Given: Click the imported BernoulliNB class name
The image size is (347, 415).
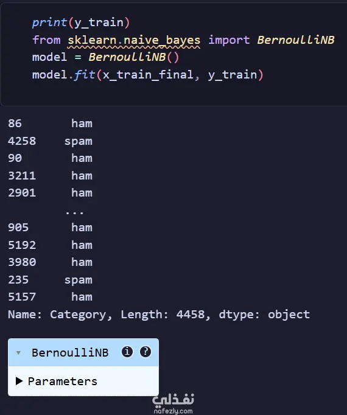Looking at the screenshot, I should (296, 40).
